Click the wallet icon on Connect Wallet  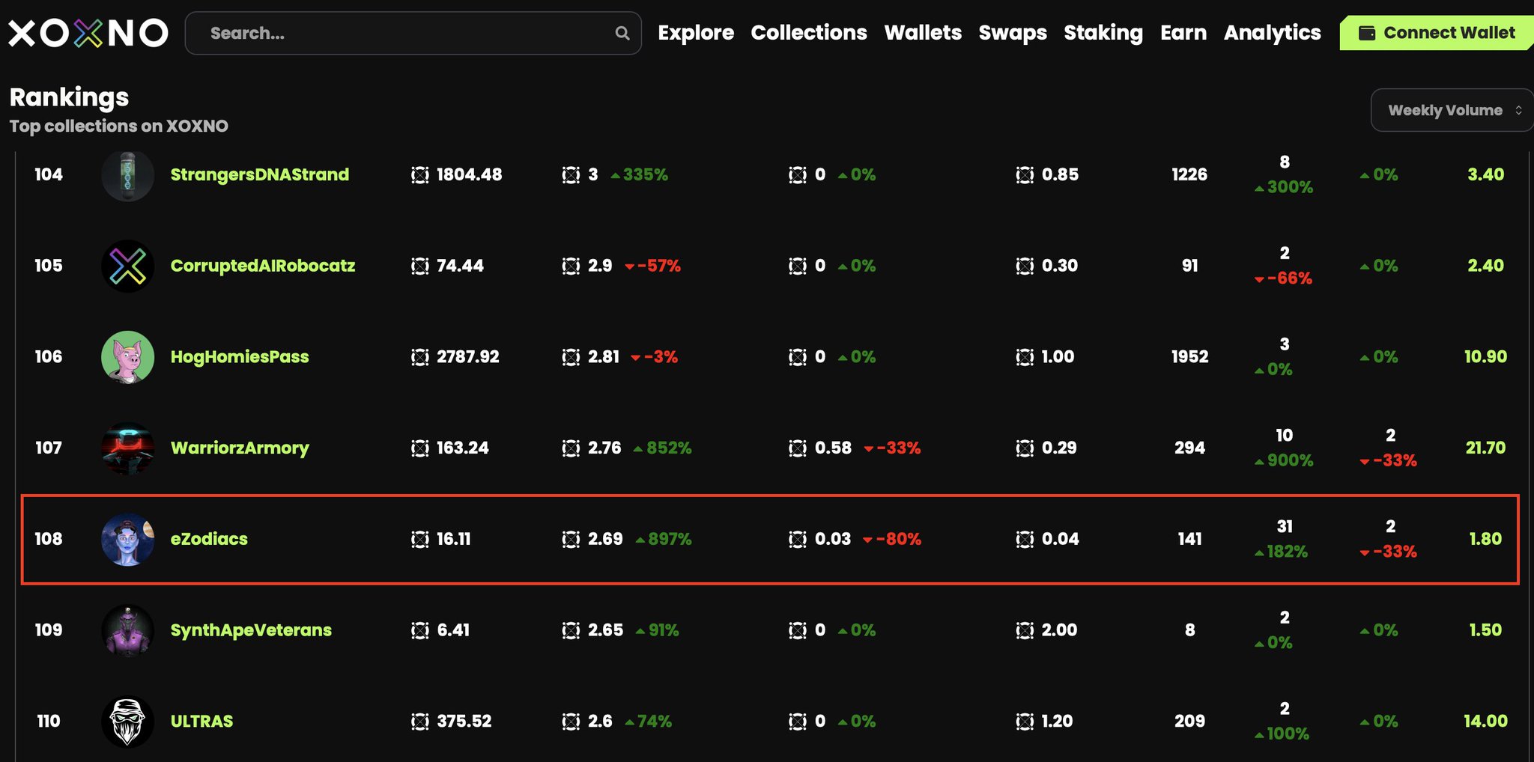tap(1367, 33)
